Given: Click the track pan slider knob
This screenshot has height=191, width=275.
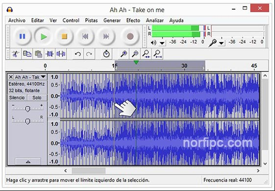Looking at the screenshot, I should coord(27,121).
